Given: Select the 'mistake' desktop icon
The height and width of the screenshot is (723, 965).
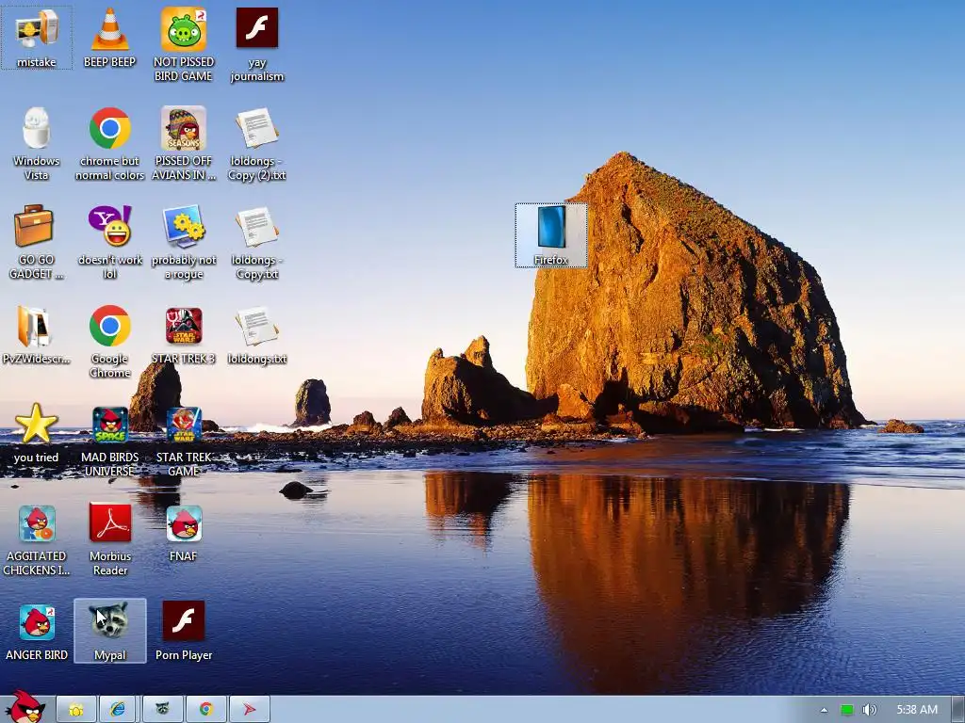Looking at the screenshot, I should pyautogui.click(x=37, y=38).
